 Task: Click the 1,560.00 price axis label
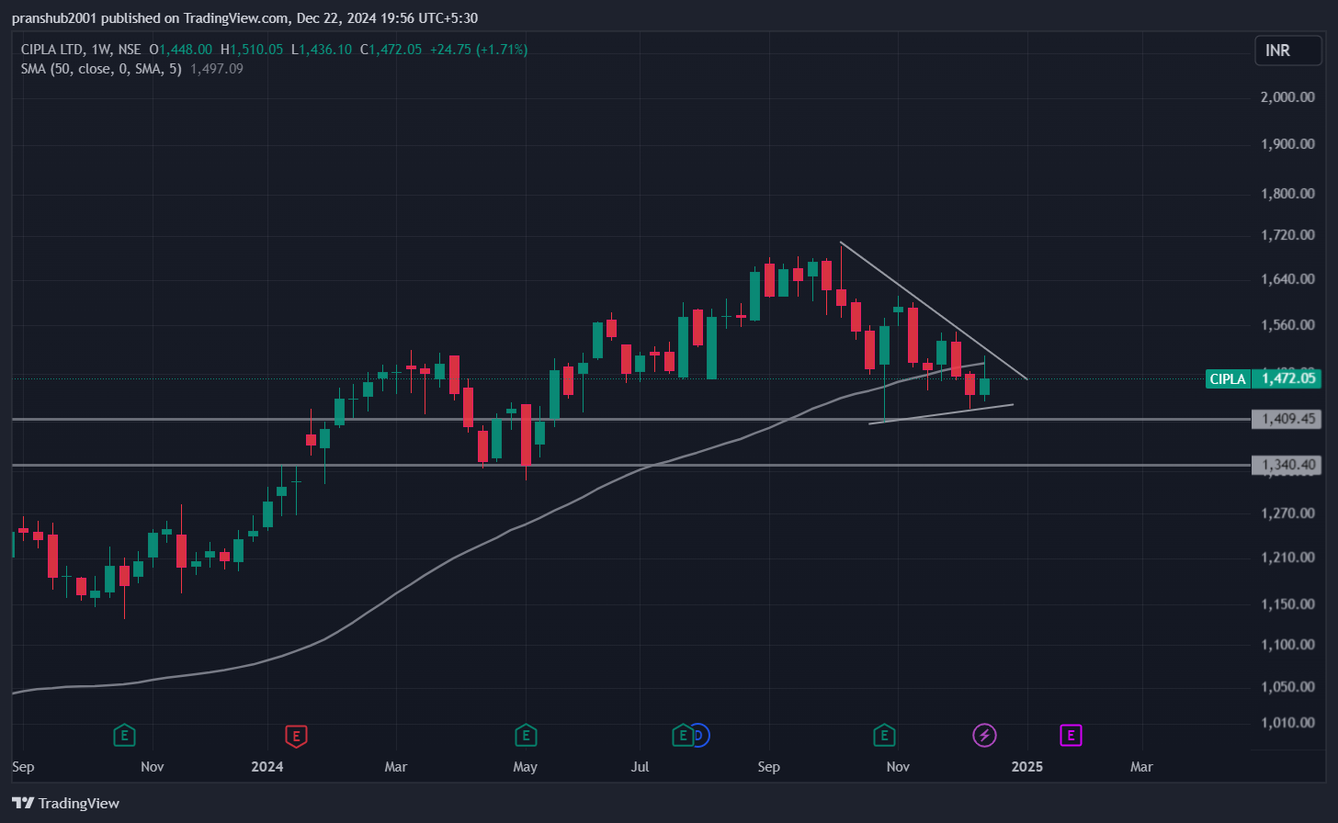[1287, 325]
